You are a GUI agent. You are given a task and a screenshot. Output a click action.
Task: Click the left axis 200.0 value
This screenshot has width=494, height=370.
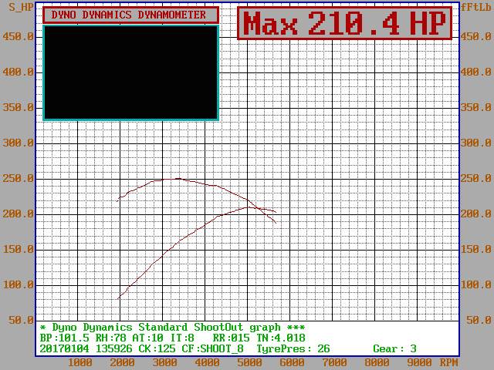click(x=18, y=214)
